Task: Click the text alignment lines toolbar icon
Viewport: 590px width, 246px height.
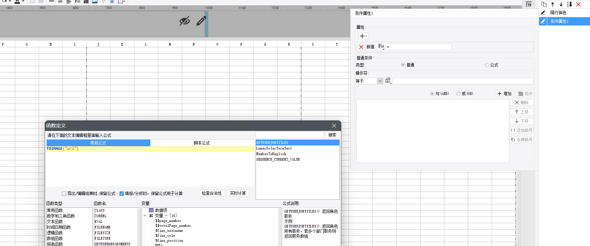Action: point(69,2)
